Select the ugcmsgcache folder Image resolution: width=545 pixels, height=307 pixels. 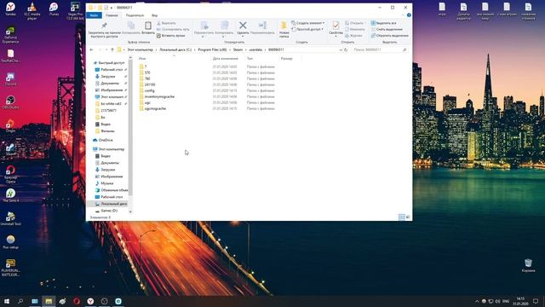[x=155, y=108]
